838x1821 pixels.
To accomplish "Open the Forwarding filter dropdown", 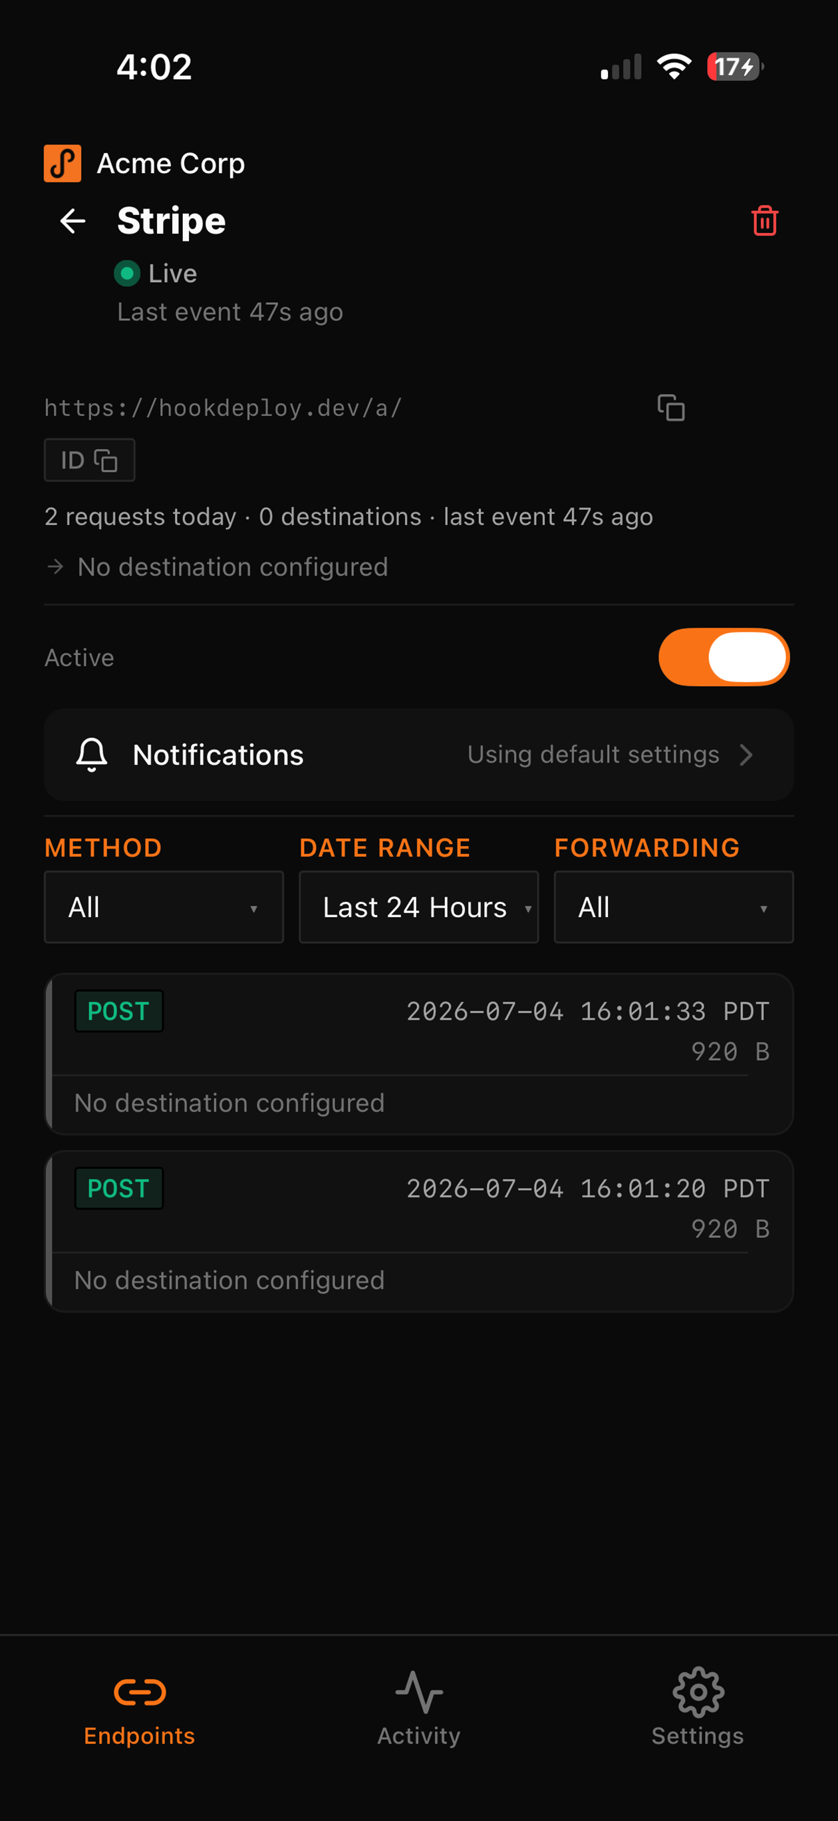I will click(674, 907).
